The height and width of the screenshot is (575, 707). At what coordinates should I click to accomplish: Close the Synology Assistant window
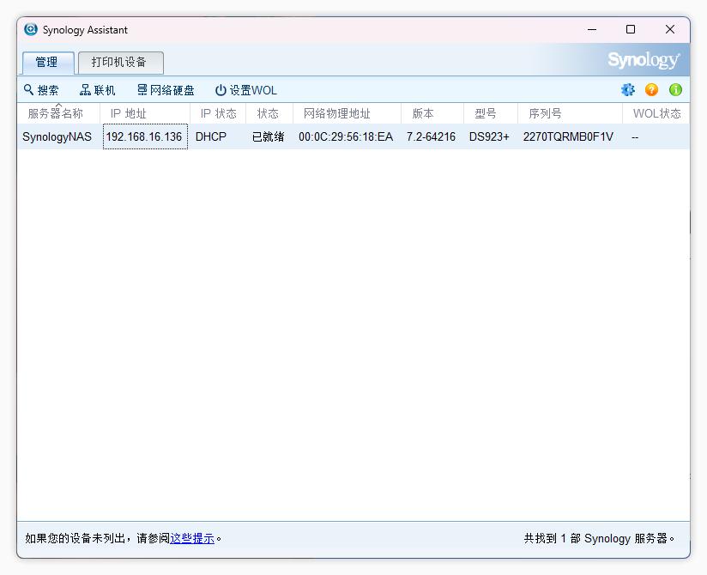pos(670,30)
